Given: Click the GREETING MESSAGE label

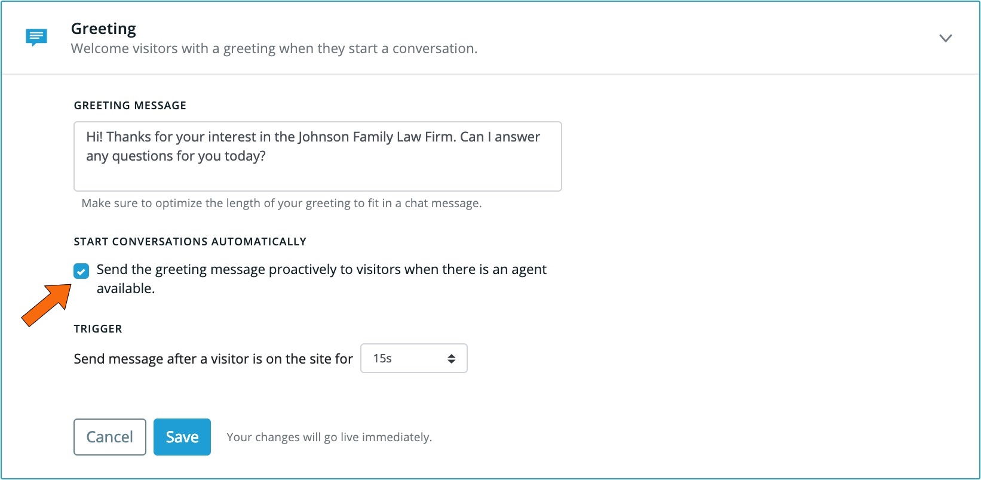Looking at the screenshot, I should (x=130, y=106).
